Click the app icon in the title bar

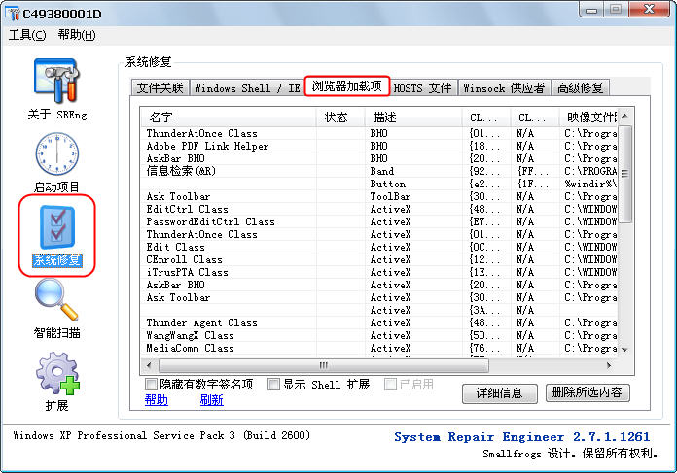(12, 14)
